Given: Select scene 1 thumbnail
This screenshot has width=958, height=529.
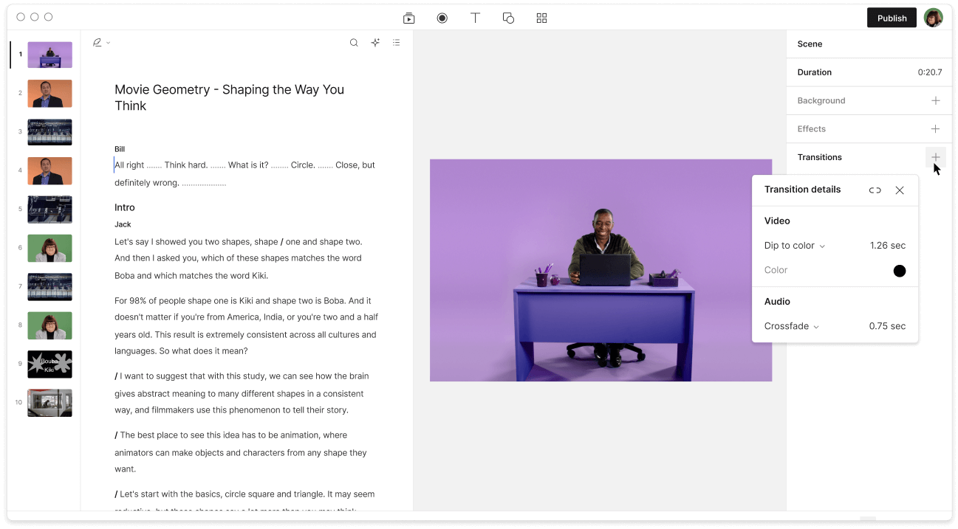Looking at the screenshot, I should [x=50, y=55].
